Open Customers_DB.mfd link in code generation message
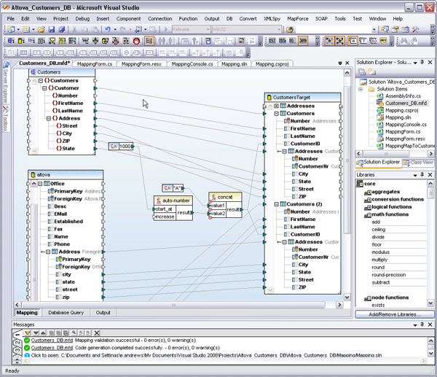This screenshot has width=437, height=377. point(52,348)
